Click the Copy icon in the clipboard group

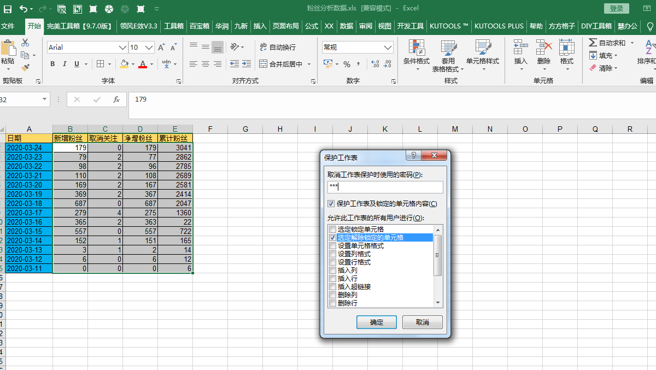tap(25, 55)
